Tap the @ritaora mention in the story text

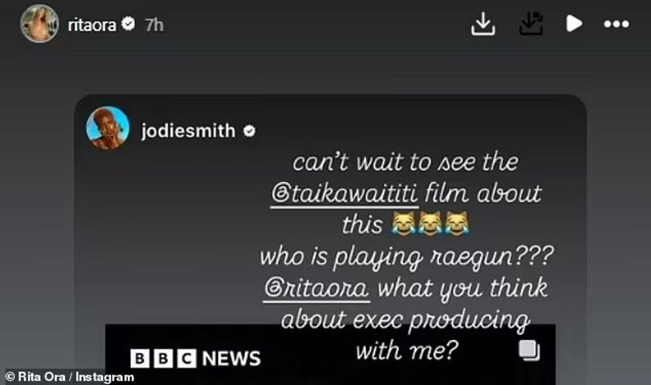click(x=316, y=288)
